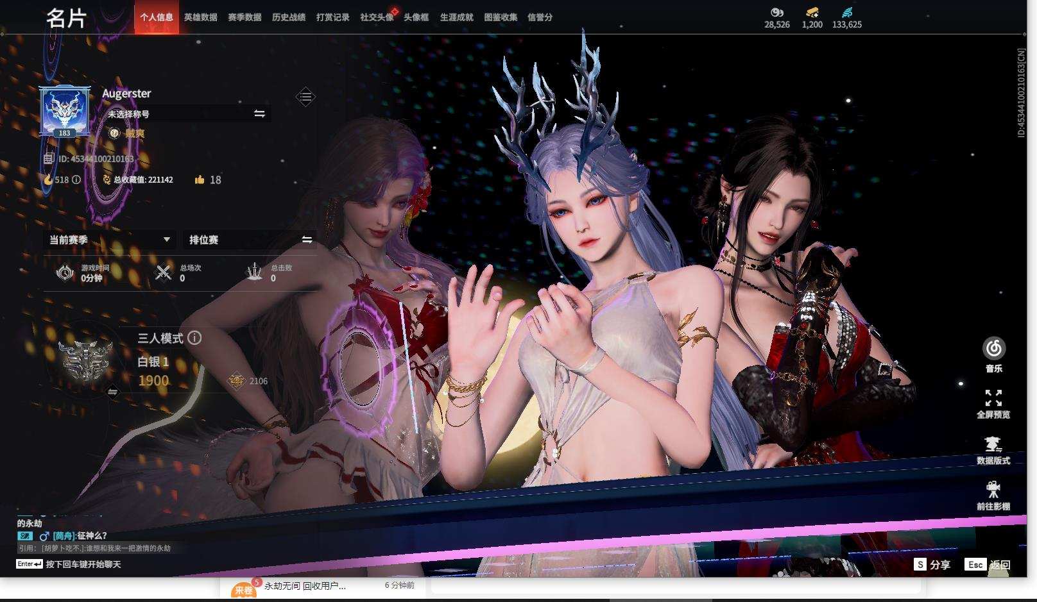Click the 总收藏值 collection value icon
This screenshot has width=1037, height=602.
click(107, 180)
